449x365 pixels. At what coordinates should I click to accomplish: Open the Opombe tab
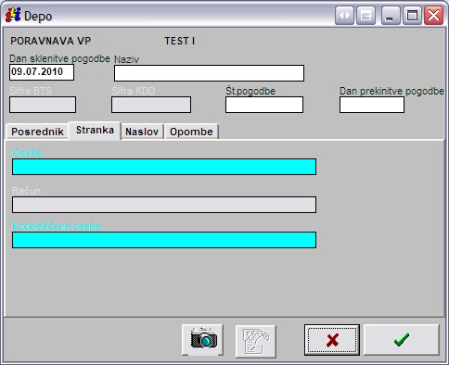(x=191, y=132)
